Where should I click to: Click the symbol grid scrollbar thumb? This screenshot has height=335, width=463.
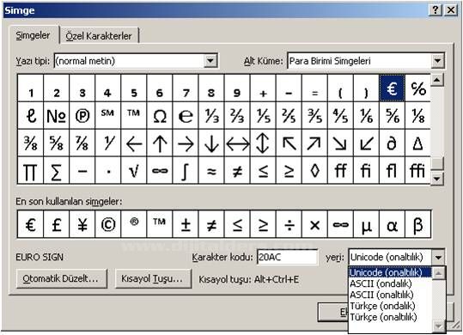click(437, 163)
